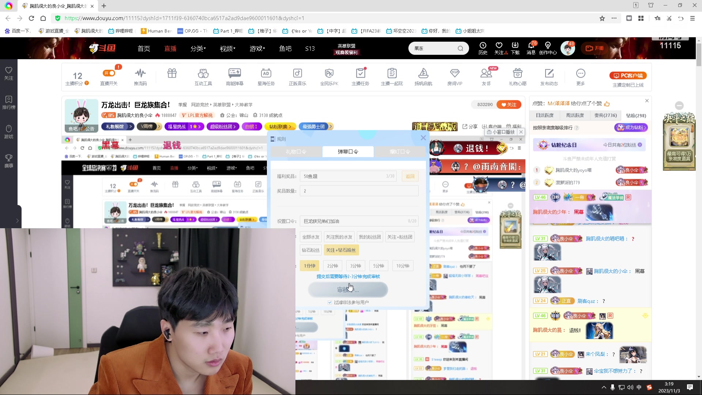
Task: Open the 扬帆启航 sailboat icon
Action: (x=423, y=73)
